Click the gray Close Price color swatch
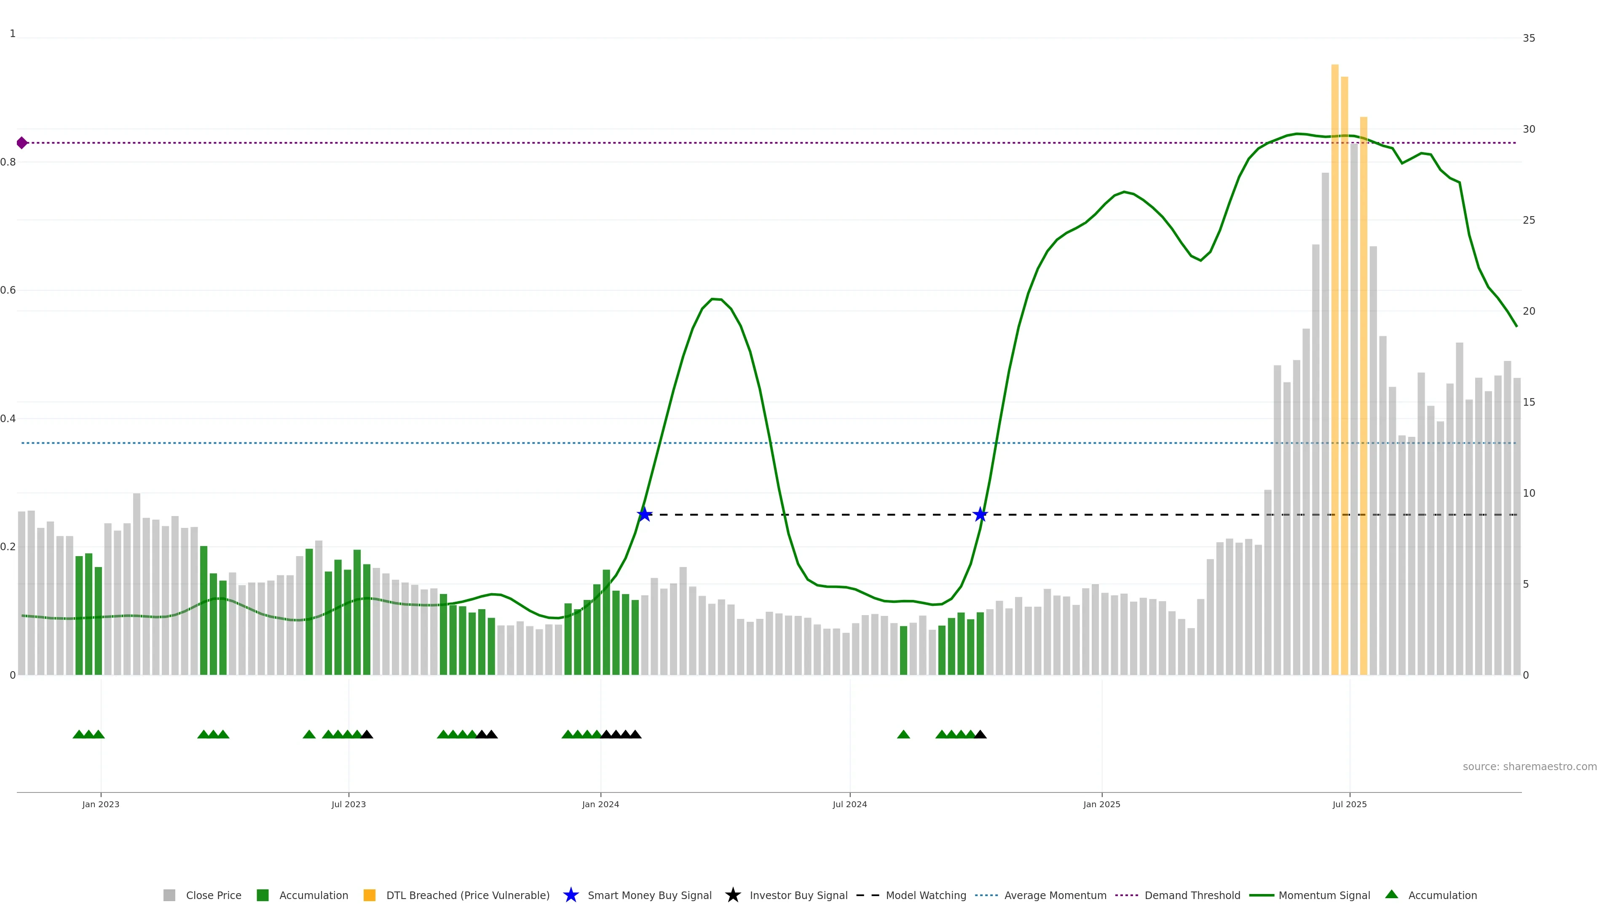 click(x=169, y=895)
